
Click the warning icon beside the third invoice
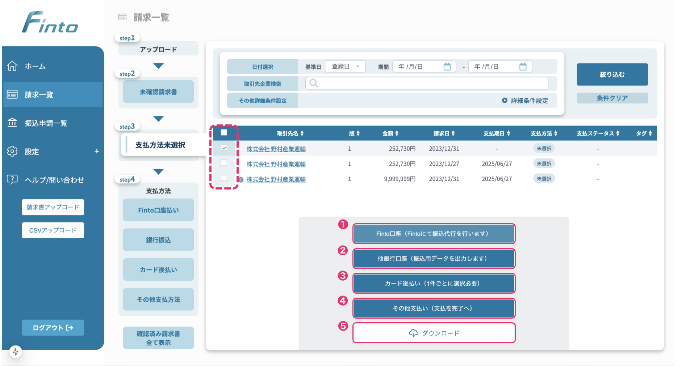point(241,179)
